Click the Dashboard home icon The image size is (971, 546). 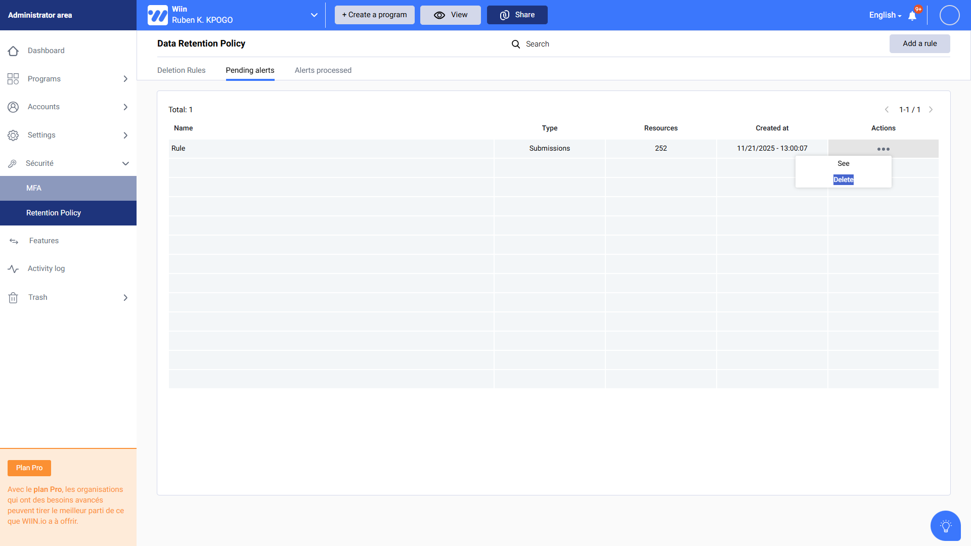[x=13, y=51]
